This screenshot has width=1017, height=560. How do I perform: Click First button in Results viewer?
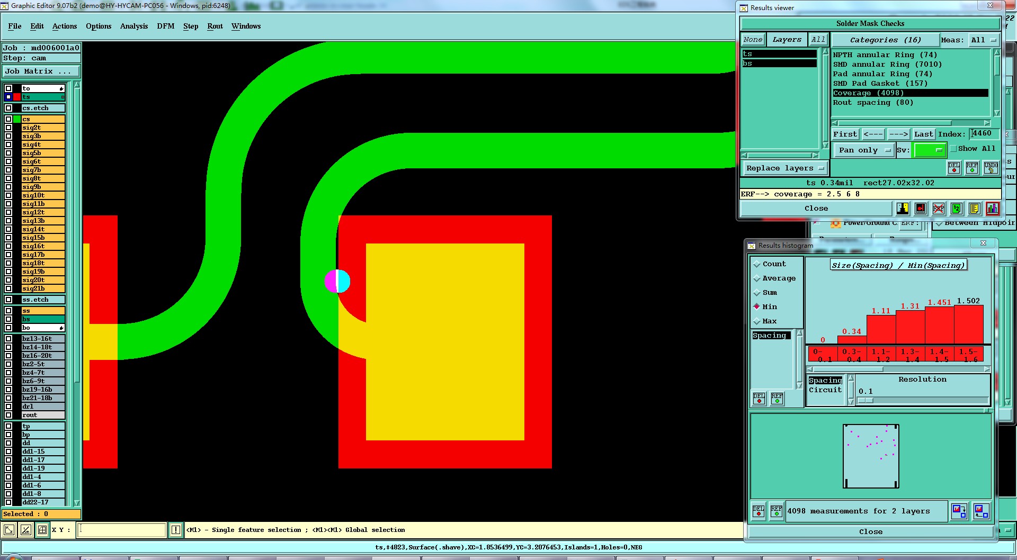[845, 134]
